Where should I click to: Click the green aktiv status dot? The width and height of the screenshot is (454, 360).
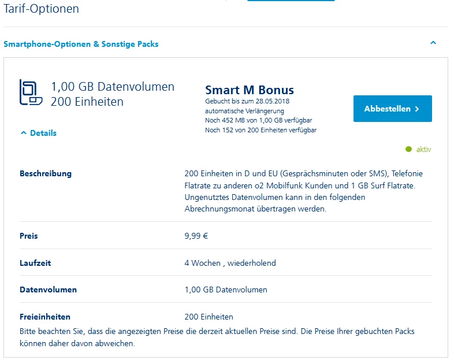[408, 149]
